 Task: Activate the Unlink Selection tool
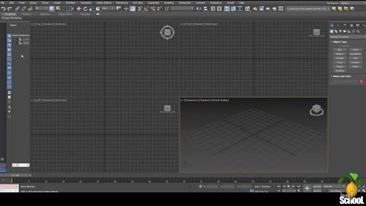(23, 9)
